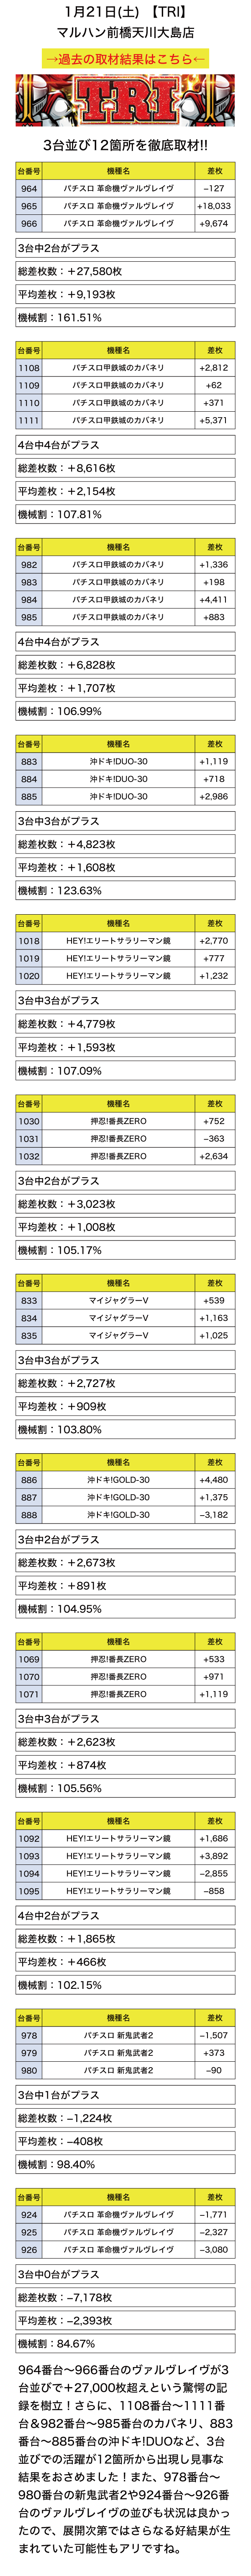Click the red TRI banner image
The height and width of the screenshot is (2576, 251).
[x=125, y=101]
